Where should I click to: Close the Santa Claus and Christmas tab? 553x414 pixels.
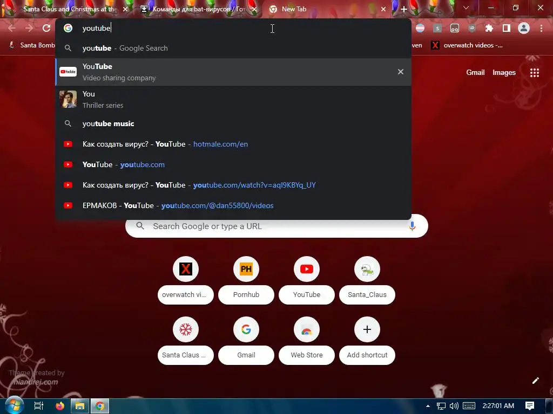(x=125, y=9)
